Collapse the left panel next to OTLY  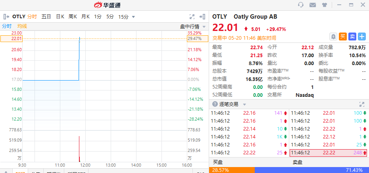click(x=6, y=17)
